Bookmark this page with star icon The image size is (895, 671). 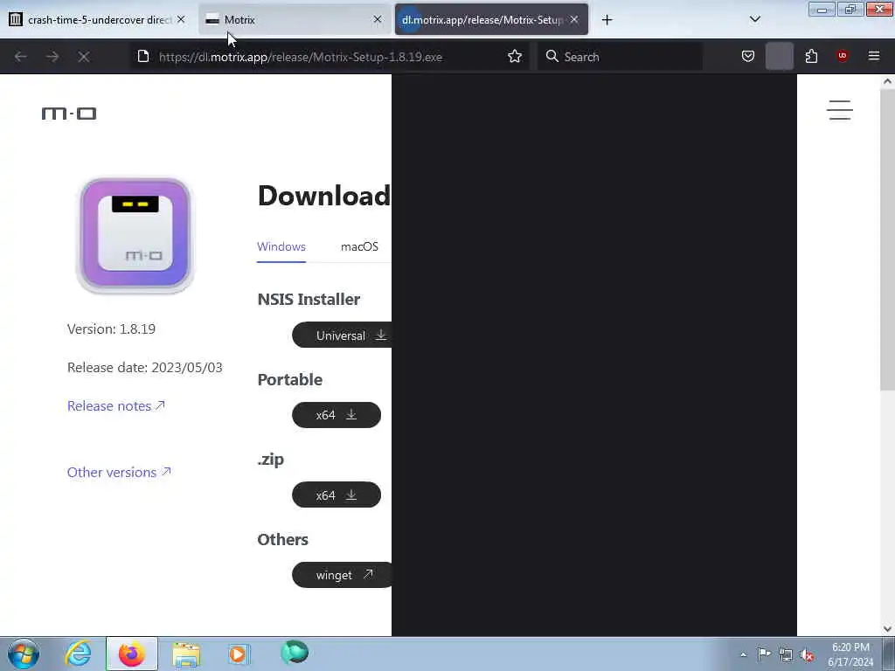click(x=514, y=56)
